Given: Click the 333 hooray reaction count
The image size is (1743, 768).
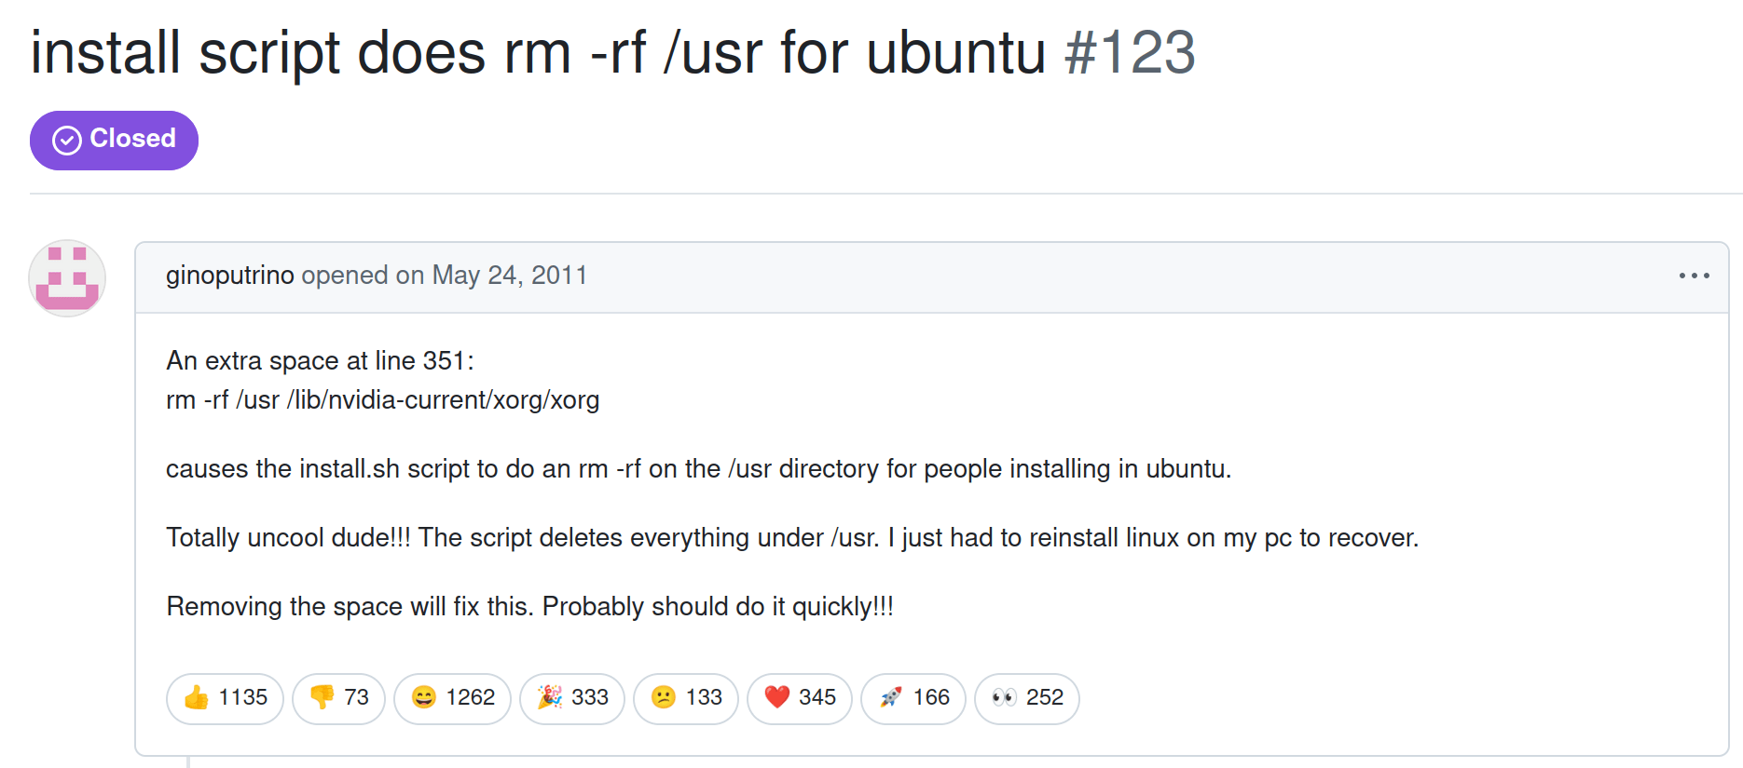Looking at the screenshot, I should tap(590, 697).
